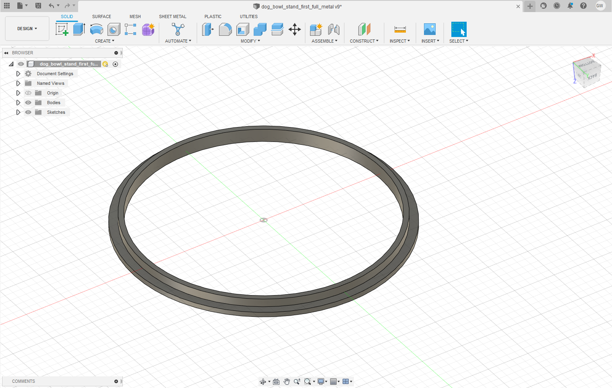Open the Pan hand tool
Screen dimensions: 612x388
tap(287, 382)
